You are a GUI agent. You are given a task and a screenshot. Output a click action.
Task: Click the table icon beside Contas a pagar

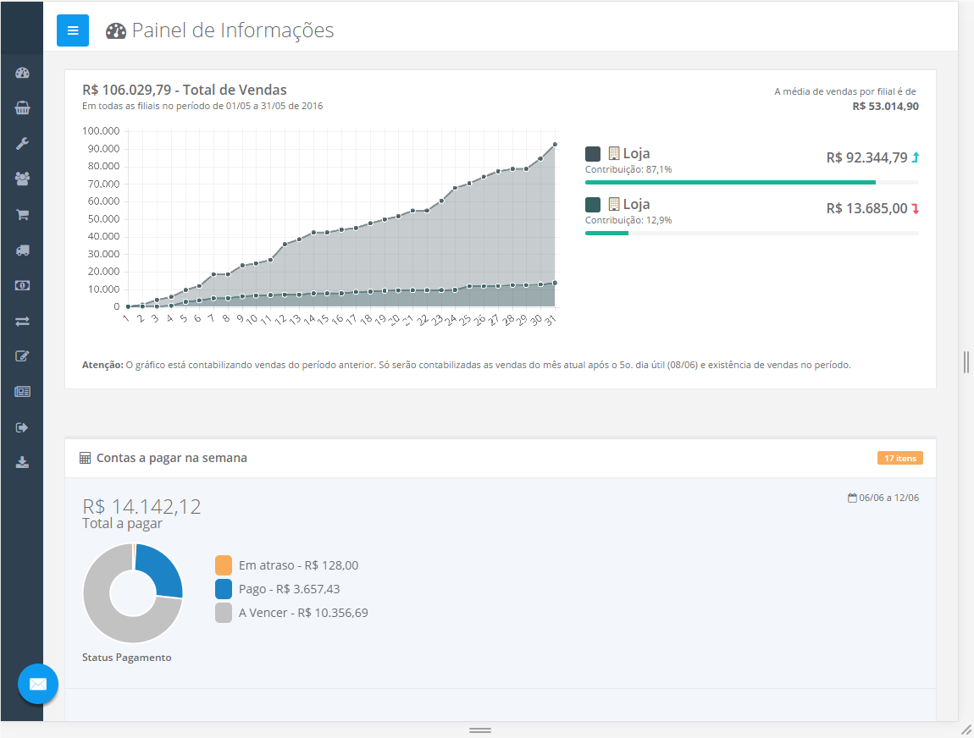(85, 459)
